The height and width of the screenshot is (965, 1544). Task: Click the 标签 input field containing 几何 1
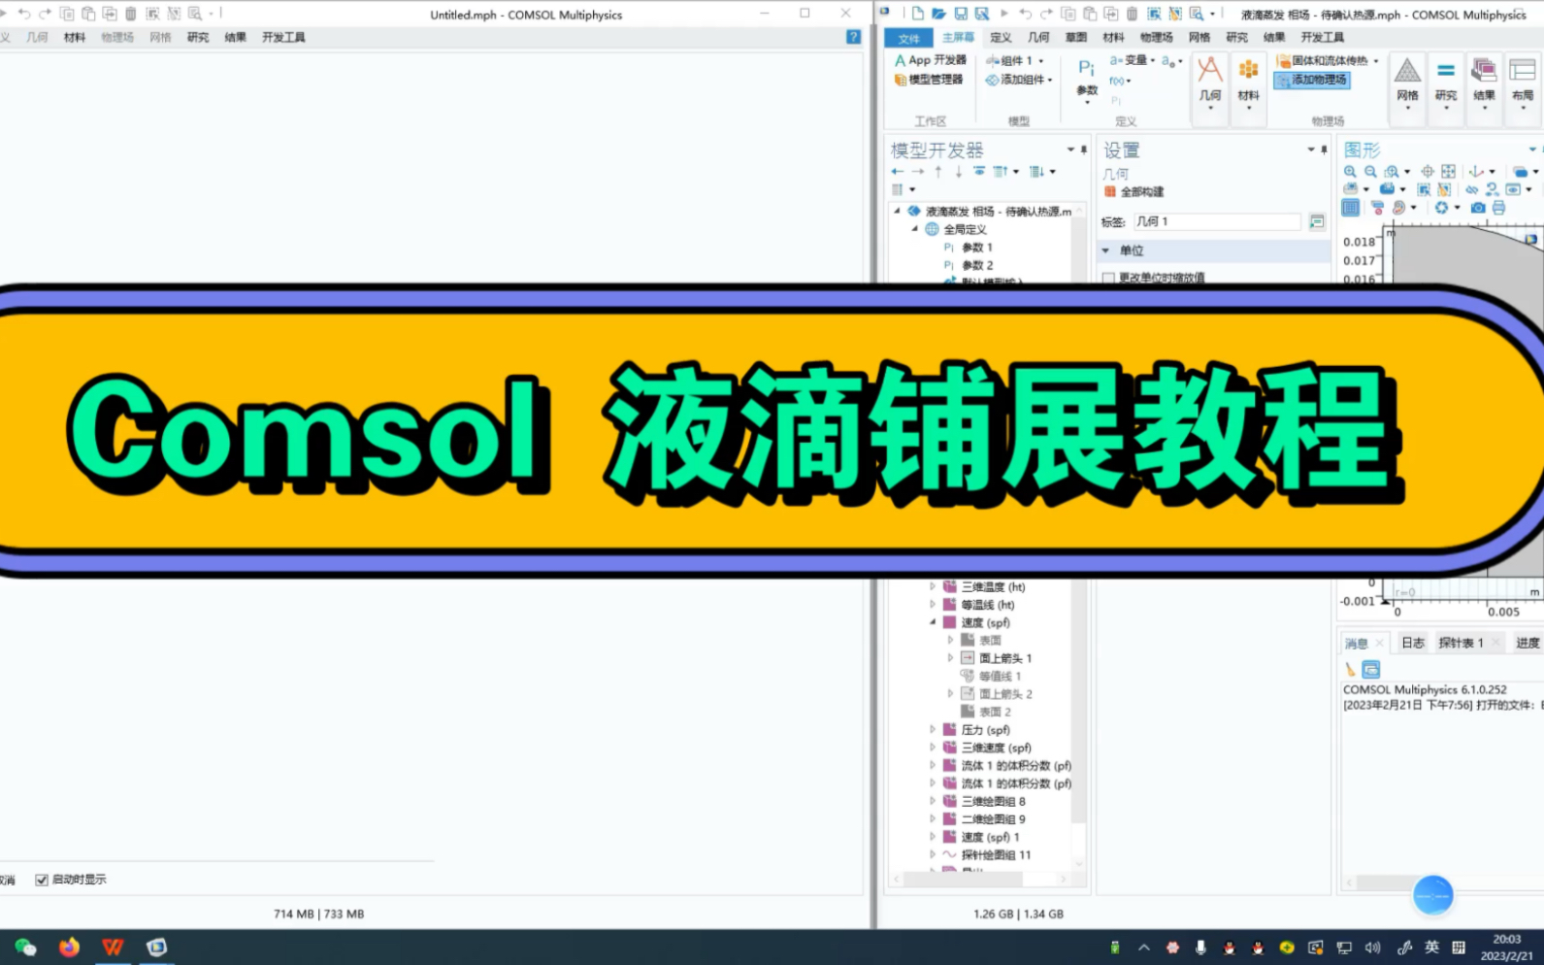pos(1217,222)
